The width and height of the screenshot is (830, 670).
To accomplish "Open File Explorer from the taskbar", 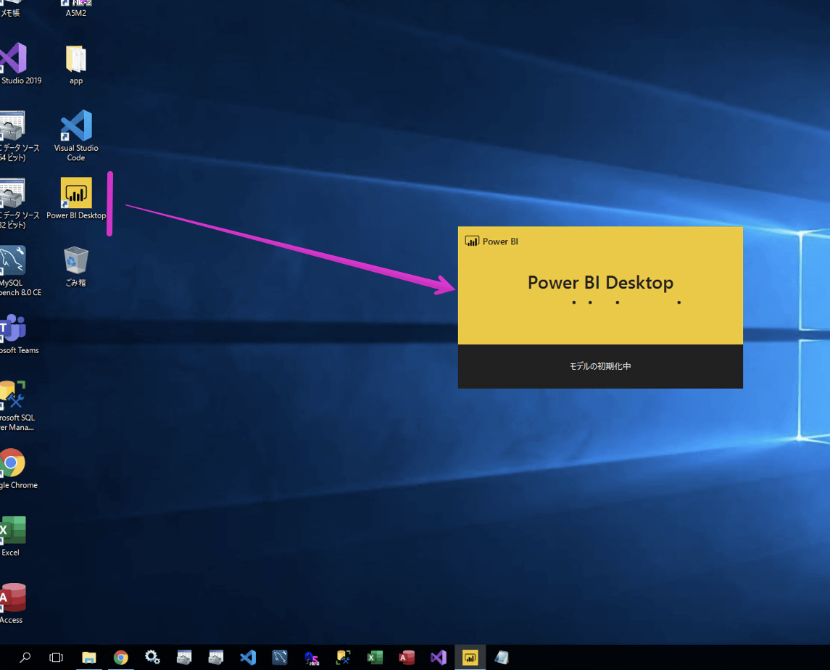I will point(89,657).
